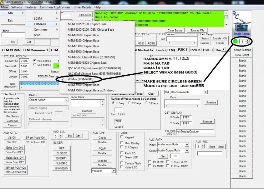Viewport: 264px width, 189px height.
Task: Click the RESTART button
Action: (85, 15)
